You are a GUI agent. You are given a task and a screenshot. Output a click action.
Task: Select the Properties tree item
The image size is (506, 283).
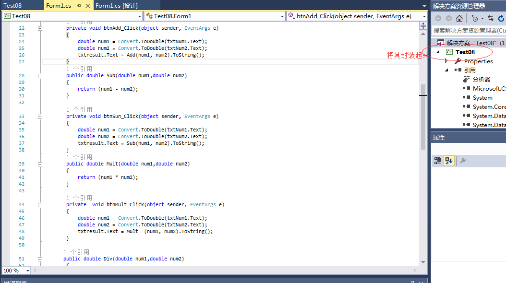479,61
